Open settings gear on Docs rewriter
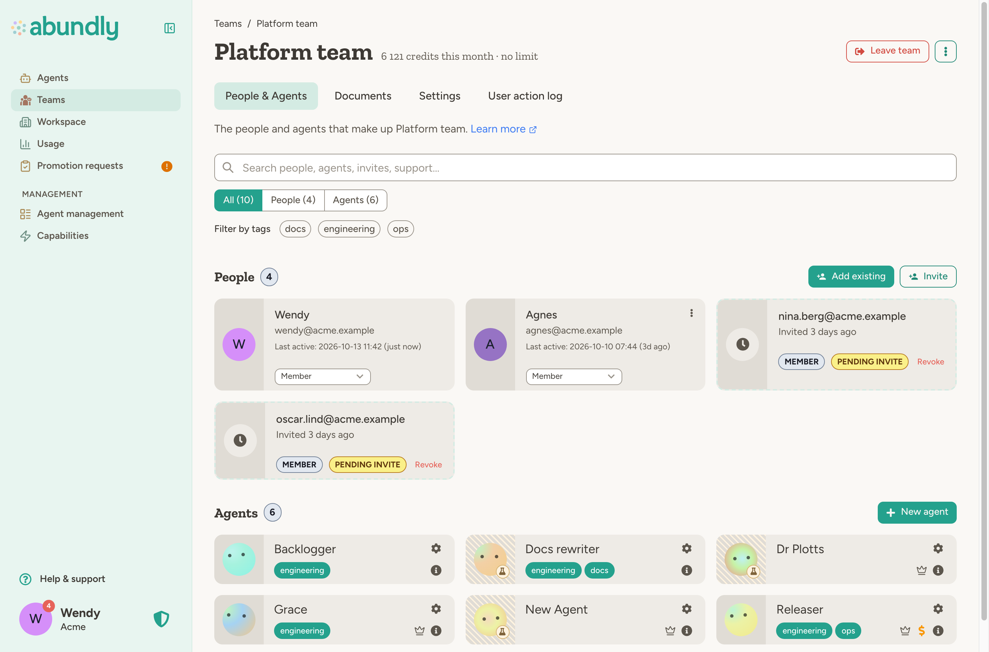989x652 pixels. point(686,548)
